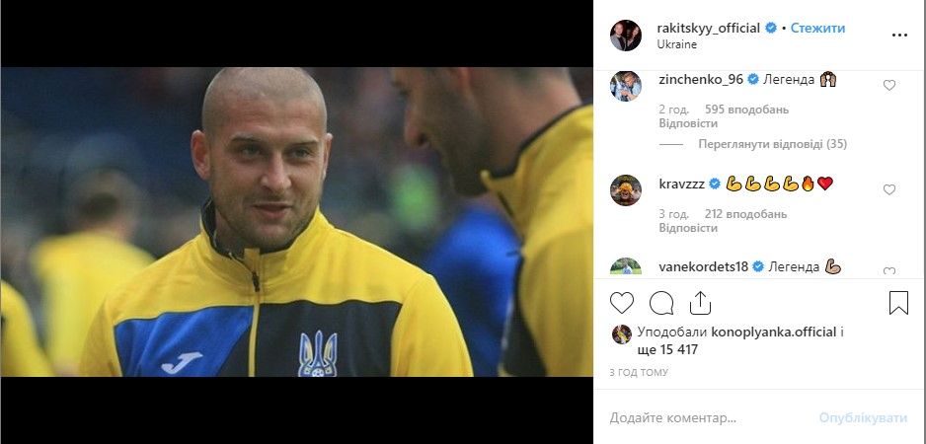Image resolution: width=926 pixels, height=444 pixels.
Task: Open the three-dots more options menu
Action: [899, 36]
